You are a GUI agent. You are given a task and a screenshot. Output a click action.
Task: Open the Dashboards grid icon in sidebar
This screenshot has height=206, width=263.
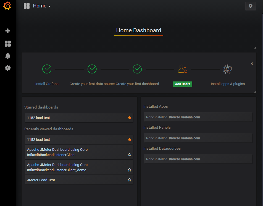(x=8, y=44)
